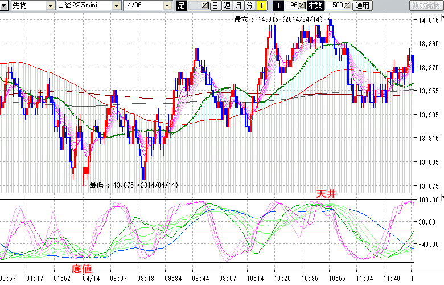The width and height of the screenshot is (444, 285).
Task: Click the 本数 500 bar count spinner arrow
Action: 347,6
